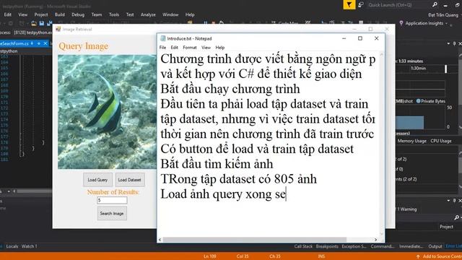This screenshot has width=462, height=260.
Task: Click the search icon in Error List panel
Action: (456, 217)
